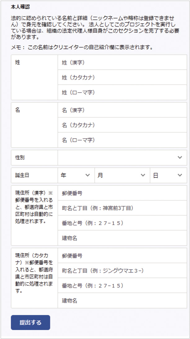
Task: Open the 月 birthday dropdown
Action: (122, 175)
